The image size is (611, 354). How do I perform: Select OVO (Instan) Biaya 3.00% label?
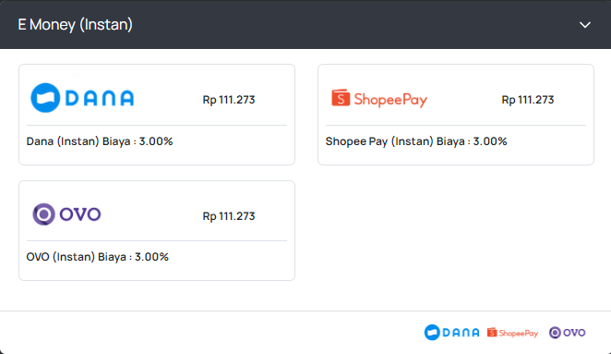pos(98,257)
